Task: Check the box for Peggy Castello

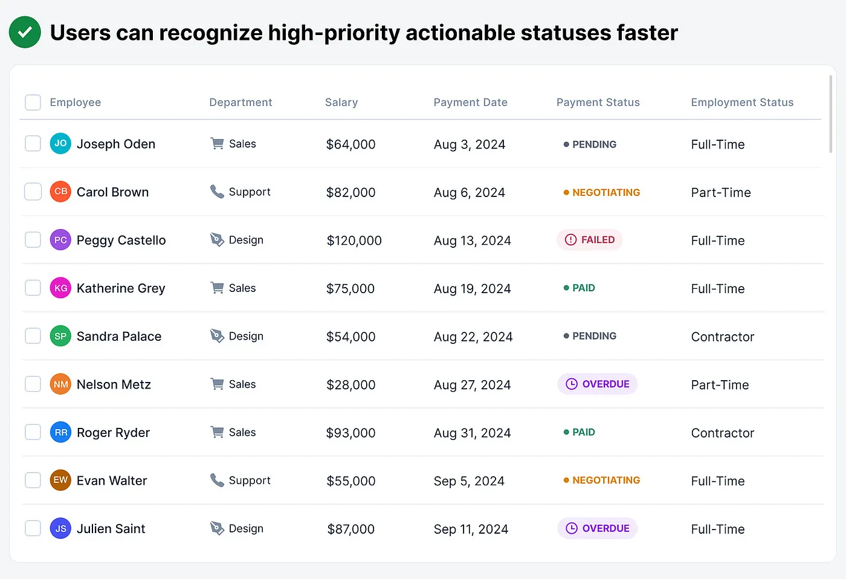Action: coord(33,240)
